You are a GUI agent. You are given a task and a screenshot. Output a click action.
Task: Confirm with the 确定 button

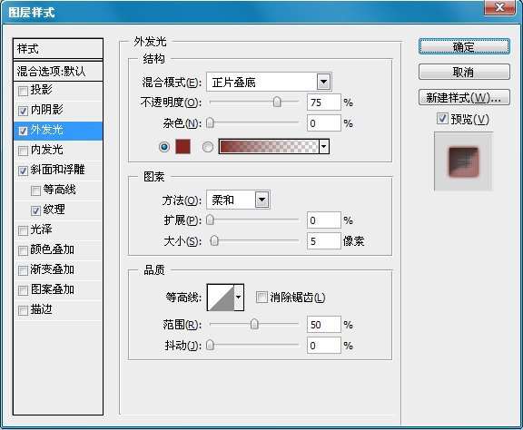(464, 46)
